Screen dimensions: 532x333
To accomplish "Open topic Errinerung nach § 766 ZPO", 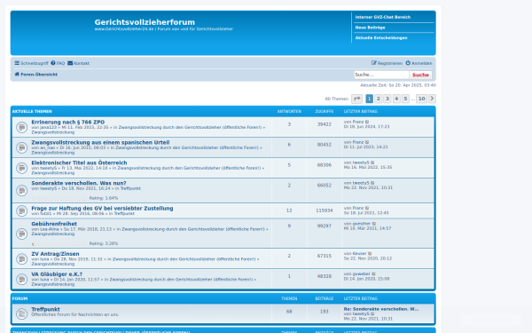I will point(68,122).
